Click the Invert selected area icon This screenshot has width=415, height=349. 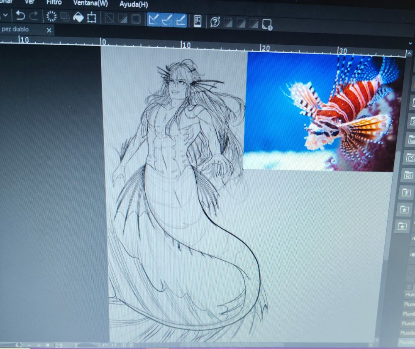(122, 19)
